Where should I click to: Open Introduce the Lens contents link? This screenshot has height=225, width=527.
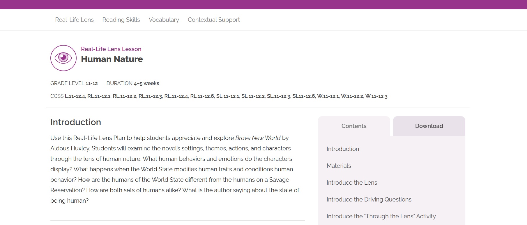(352, 183)
